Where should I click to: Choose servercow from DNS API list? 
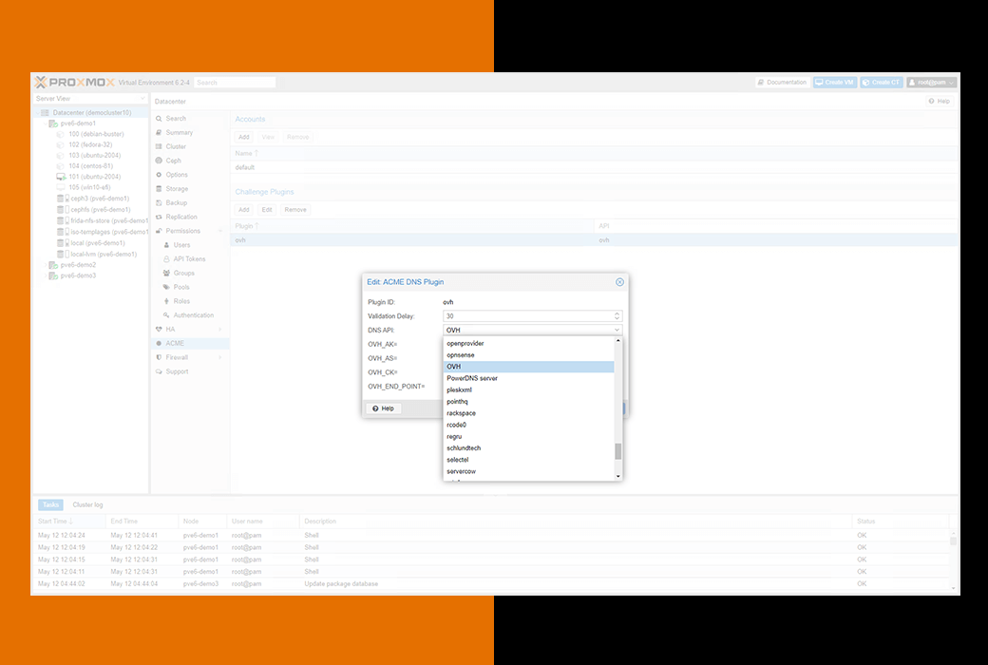[x=528, y=471]
